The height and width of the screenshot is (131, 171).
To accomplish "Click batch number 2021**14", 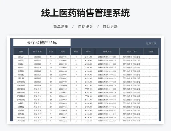I will (63, 103).
